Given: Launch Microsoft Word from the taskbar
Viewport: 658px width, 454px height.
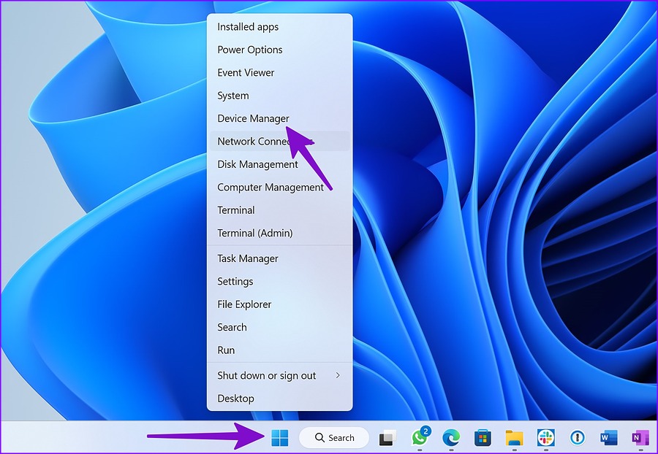Looking at the screenshot, I should 609,438.
